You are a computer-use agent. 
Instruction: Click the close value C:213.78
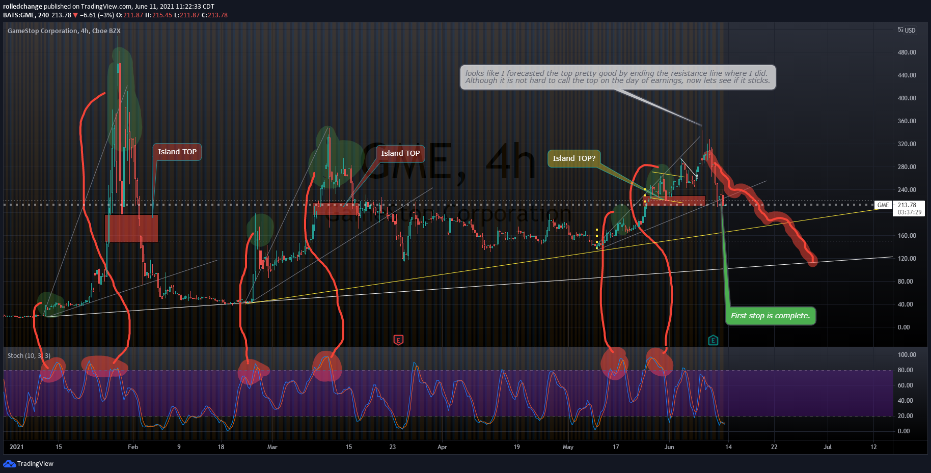[x=215, y=15]
